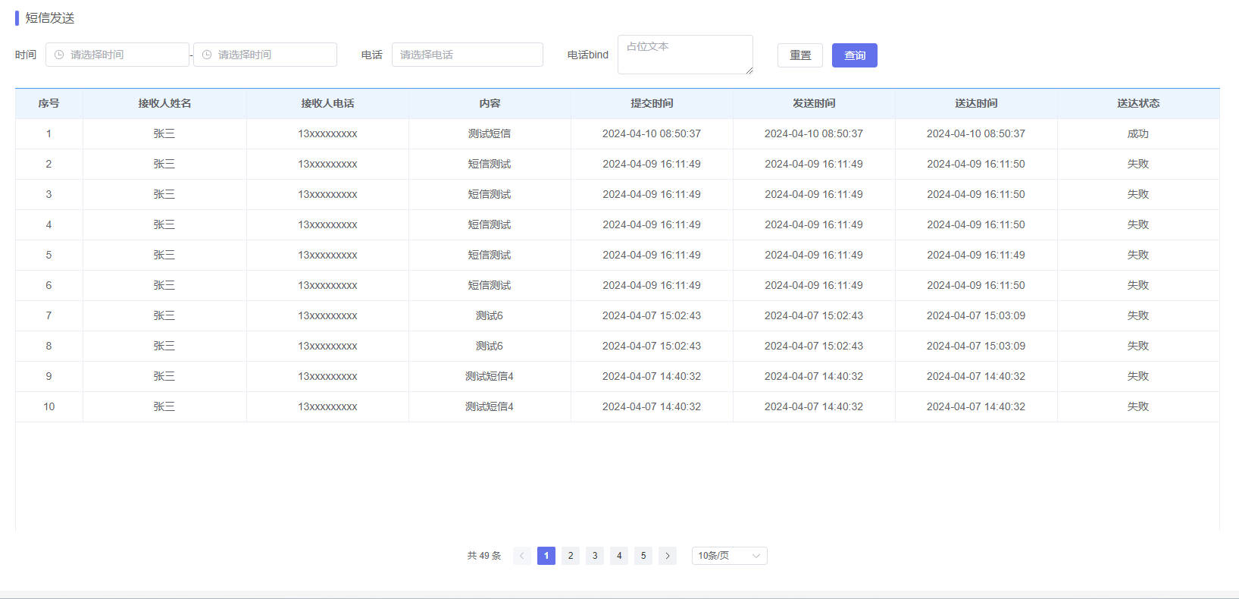Screen dimensions: 1239x599
Task: Open the 10条/页 page size dropdown
Action: coord(730,556)
